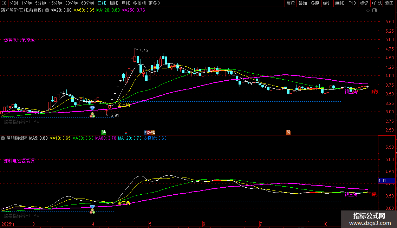
Task: Click the 统计 statistics button
Action: 327,3
